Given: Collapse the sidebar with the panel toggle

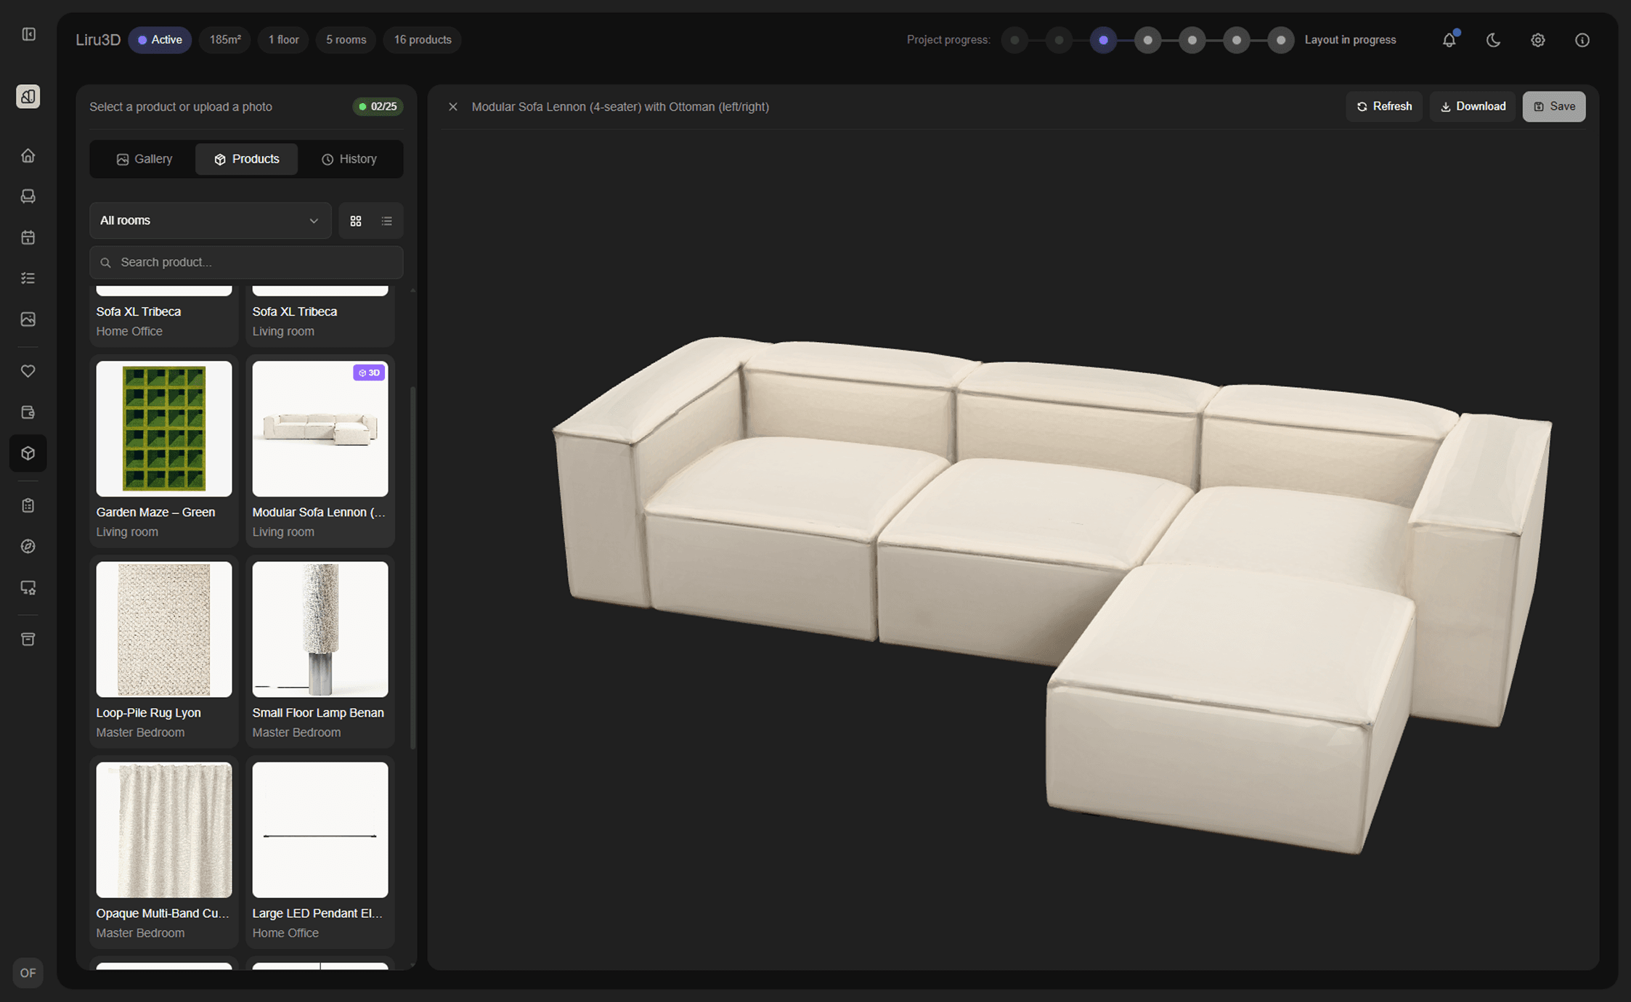Looking at the screenshot, I should coord(28,34).
